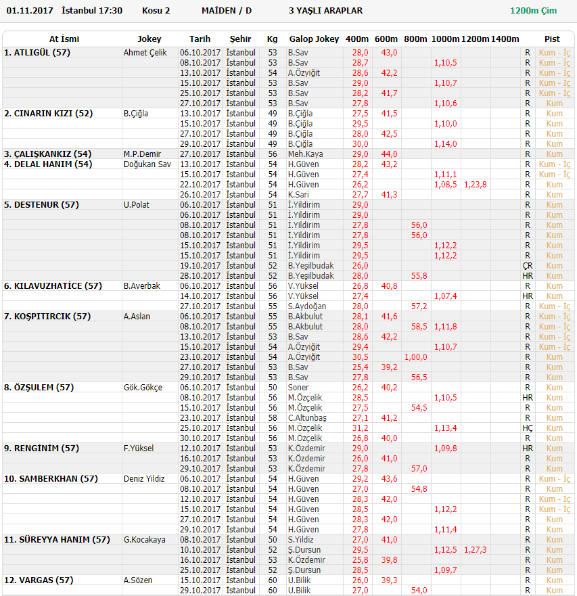Screen dimensions: 577x596
Task: Select the Tarih column header
Action: 200,39
